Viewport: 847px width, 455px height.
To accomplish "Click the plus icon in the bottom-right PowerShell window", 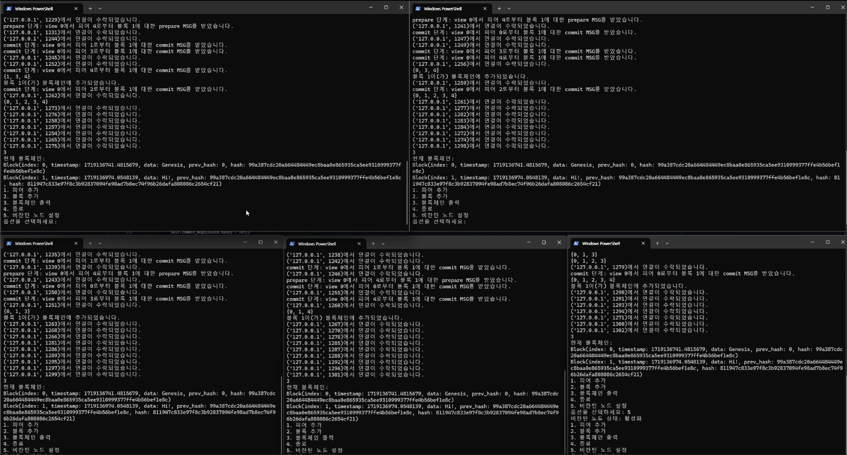I will point(657,243).
